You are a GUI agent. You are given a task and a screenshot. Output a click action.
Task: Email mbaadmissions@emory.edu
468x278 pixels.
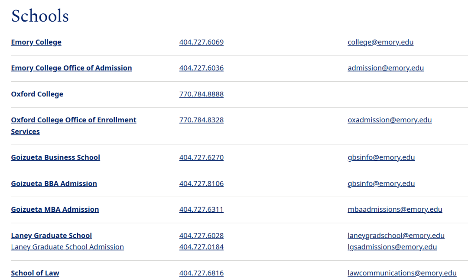[x=394, y=209]
